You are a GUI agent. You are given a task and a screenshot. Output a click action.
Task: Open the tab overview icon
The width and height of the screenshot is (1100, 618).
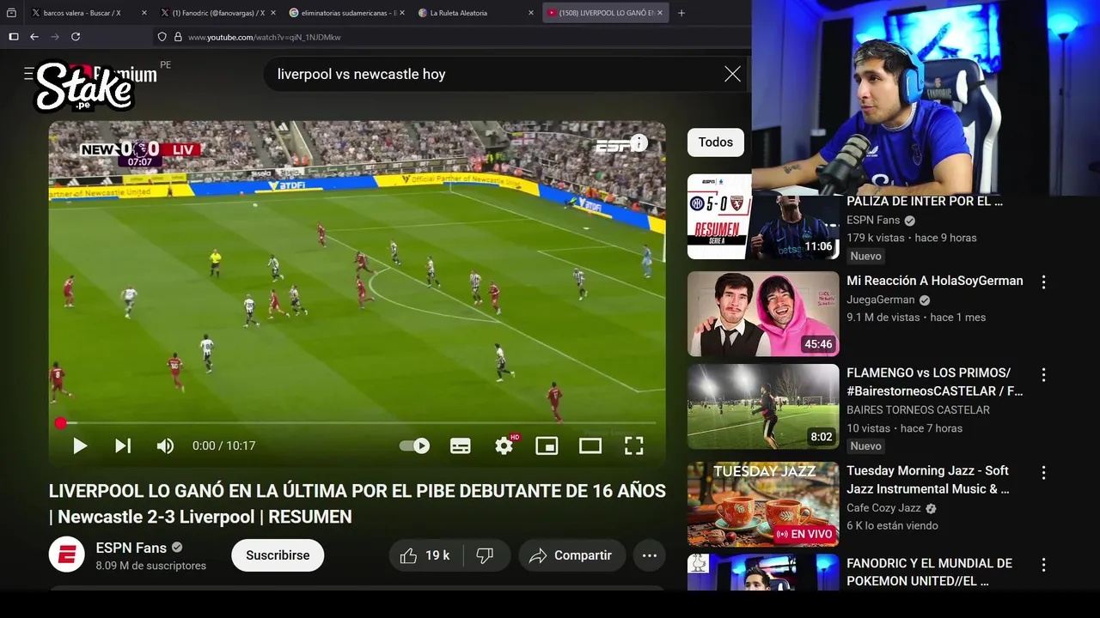(x=11, y=13)
